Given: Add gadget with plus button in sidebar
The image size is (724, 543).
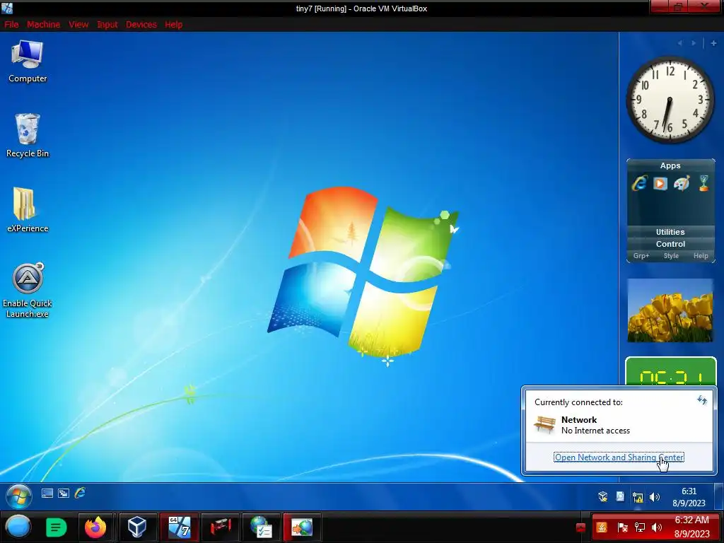Looking at the screenshot, I should click(x=713, y=43).
